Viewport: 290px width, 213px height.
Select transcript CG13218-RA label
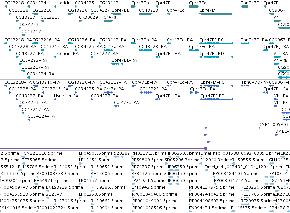[18, 40]
